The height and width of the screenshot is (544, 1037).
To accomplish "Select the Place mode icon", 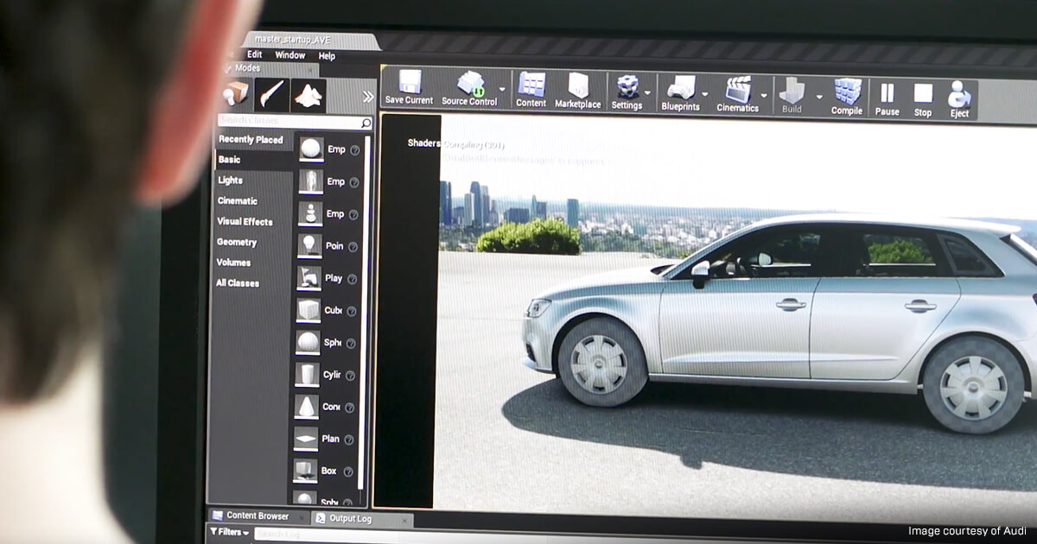I will pos(235,93).
